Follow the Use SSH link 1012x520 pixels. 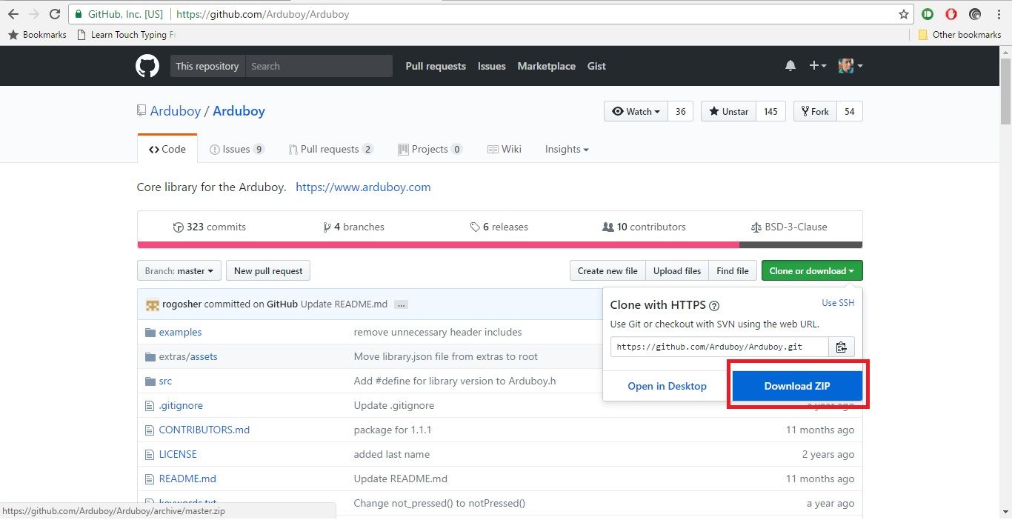tap(838, 303)
